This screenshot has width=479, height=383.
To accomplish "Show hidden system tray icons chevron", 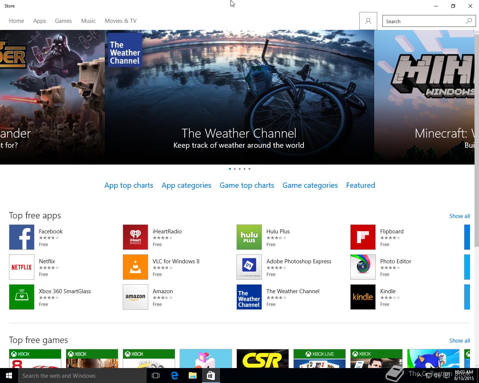I will coord(419,376).
